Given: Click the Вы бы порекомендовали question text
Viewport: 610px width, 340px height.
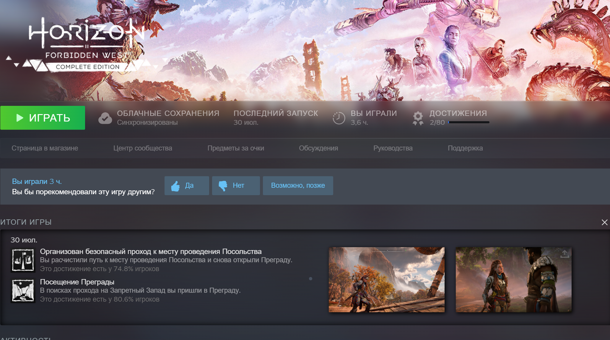Looking at the screenshot, I should 83,192.
